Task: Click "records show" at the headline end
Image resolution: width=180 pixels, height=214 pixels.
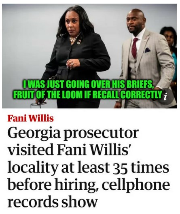Action: coord(53,202)
